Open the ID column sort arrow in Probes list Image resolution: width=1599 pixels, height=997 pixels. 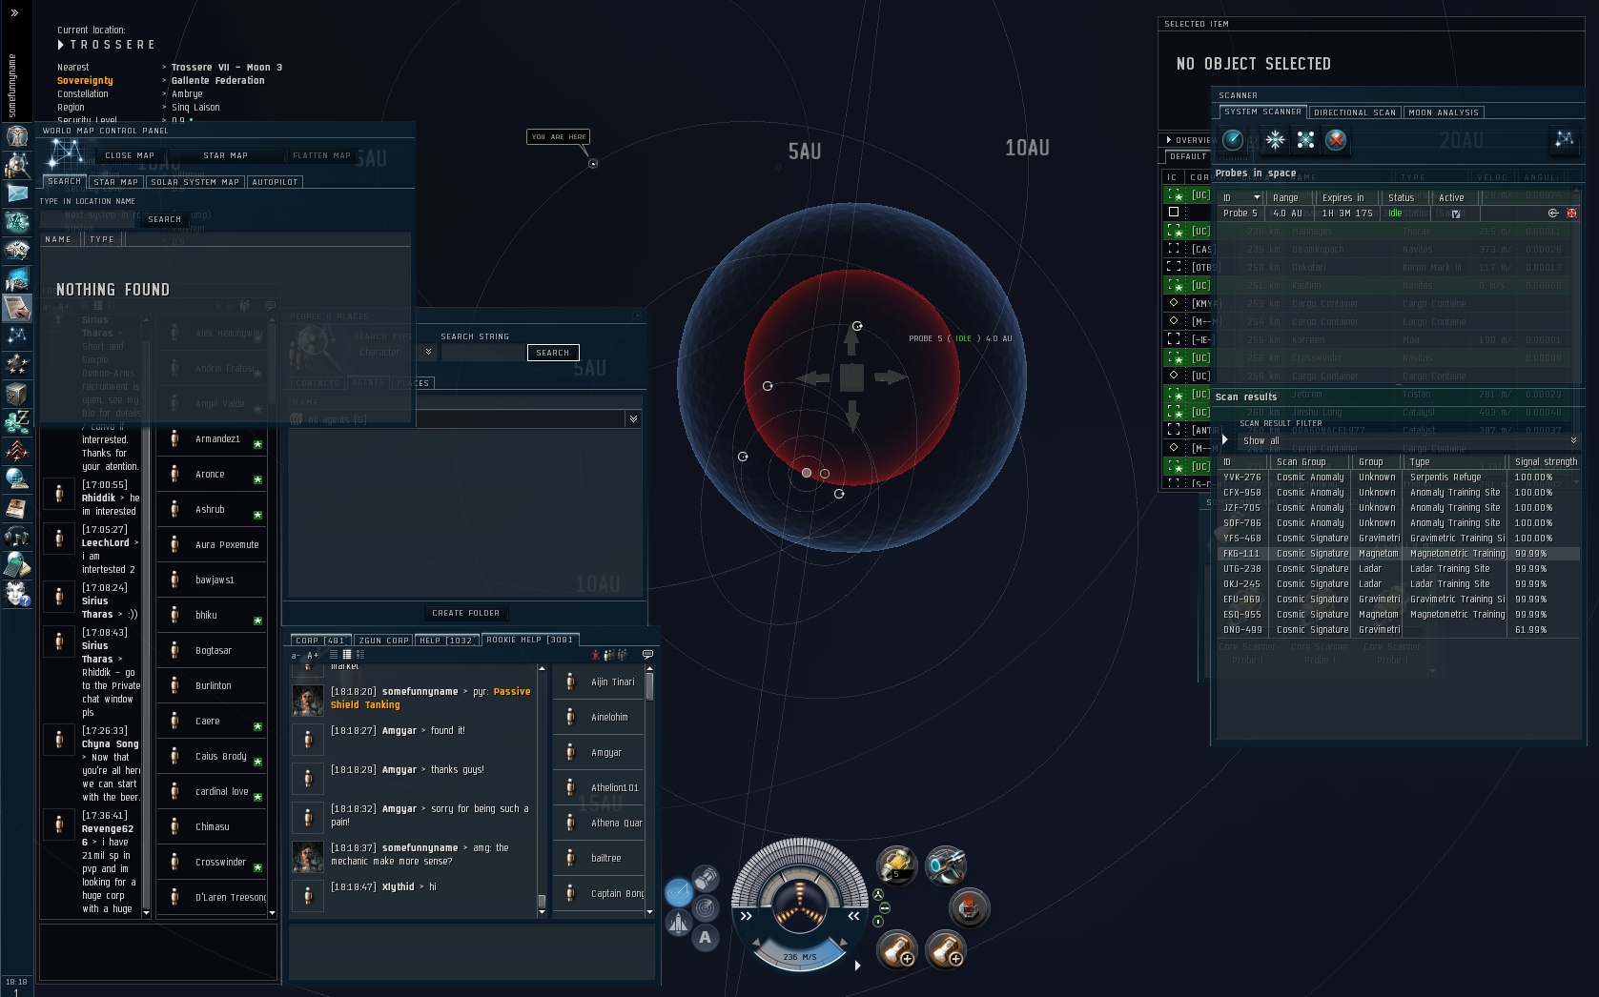(x=1257, y=197)
